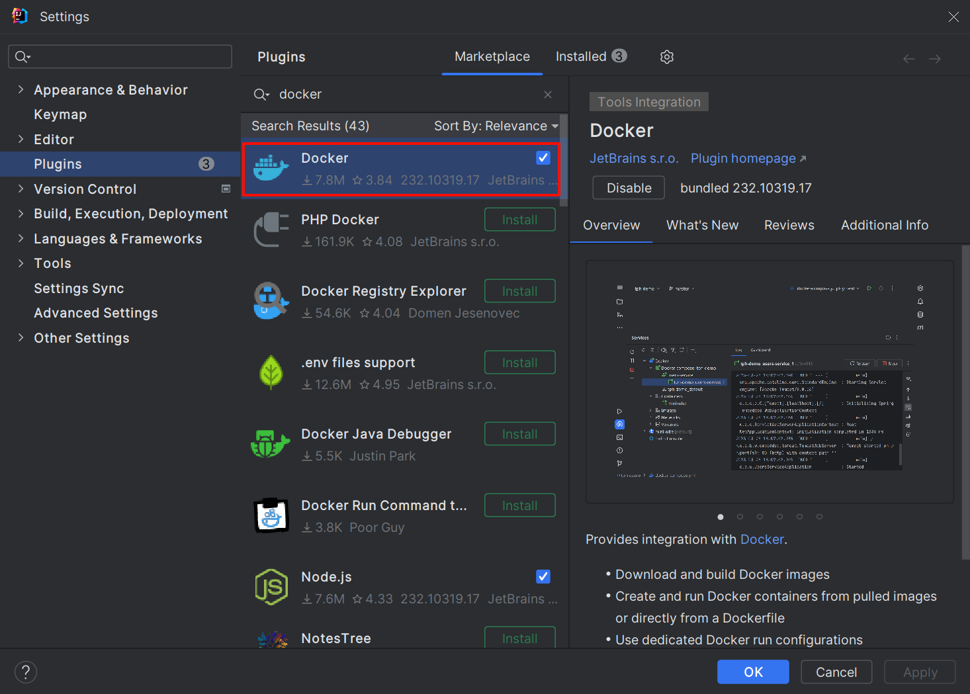The height and width of the screenshot is (694, 970).
Task: Click the Docker whale plugin icon
Action: pos(271,168)
